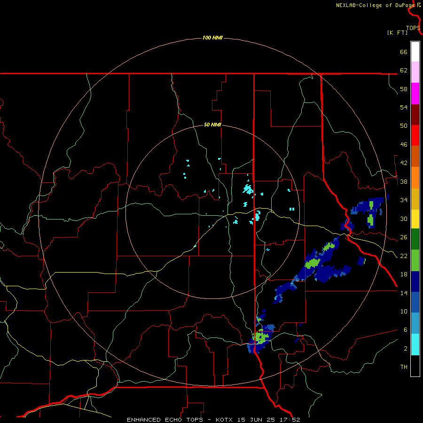Click the light green legend swatch between 18 and 22
Image resolution: width=423 pixels, height=423 pixels.
click(415, 260)
